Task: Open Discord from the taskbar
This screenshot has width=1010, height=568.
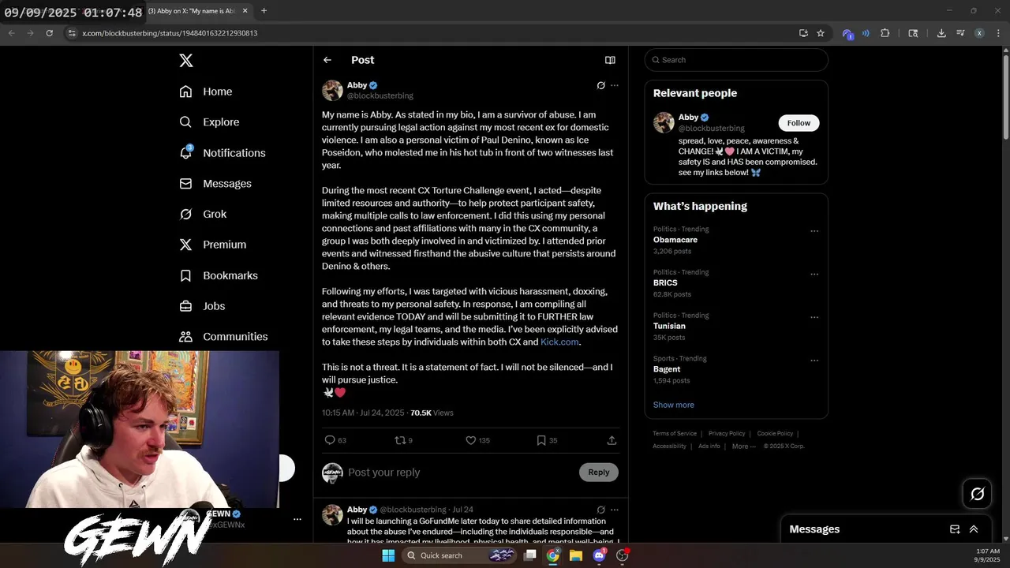Action: click(x=599, y=555)
